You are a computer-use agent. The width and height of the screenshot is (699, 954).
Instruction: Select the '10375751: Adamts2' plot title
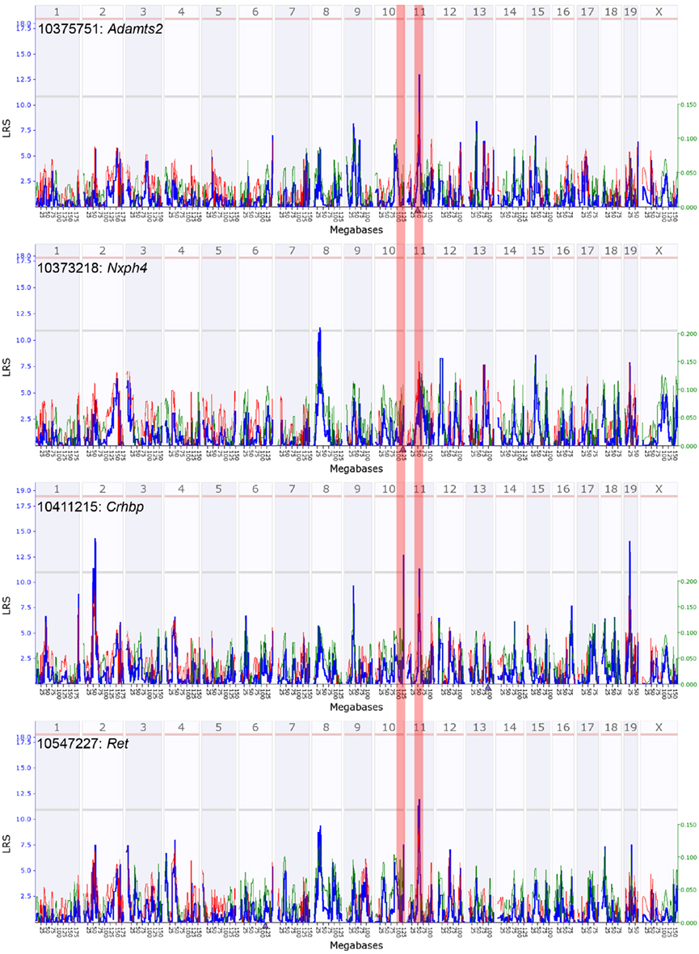click(100, 28)
